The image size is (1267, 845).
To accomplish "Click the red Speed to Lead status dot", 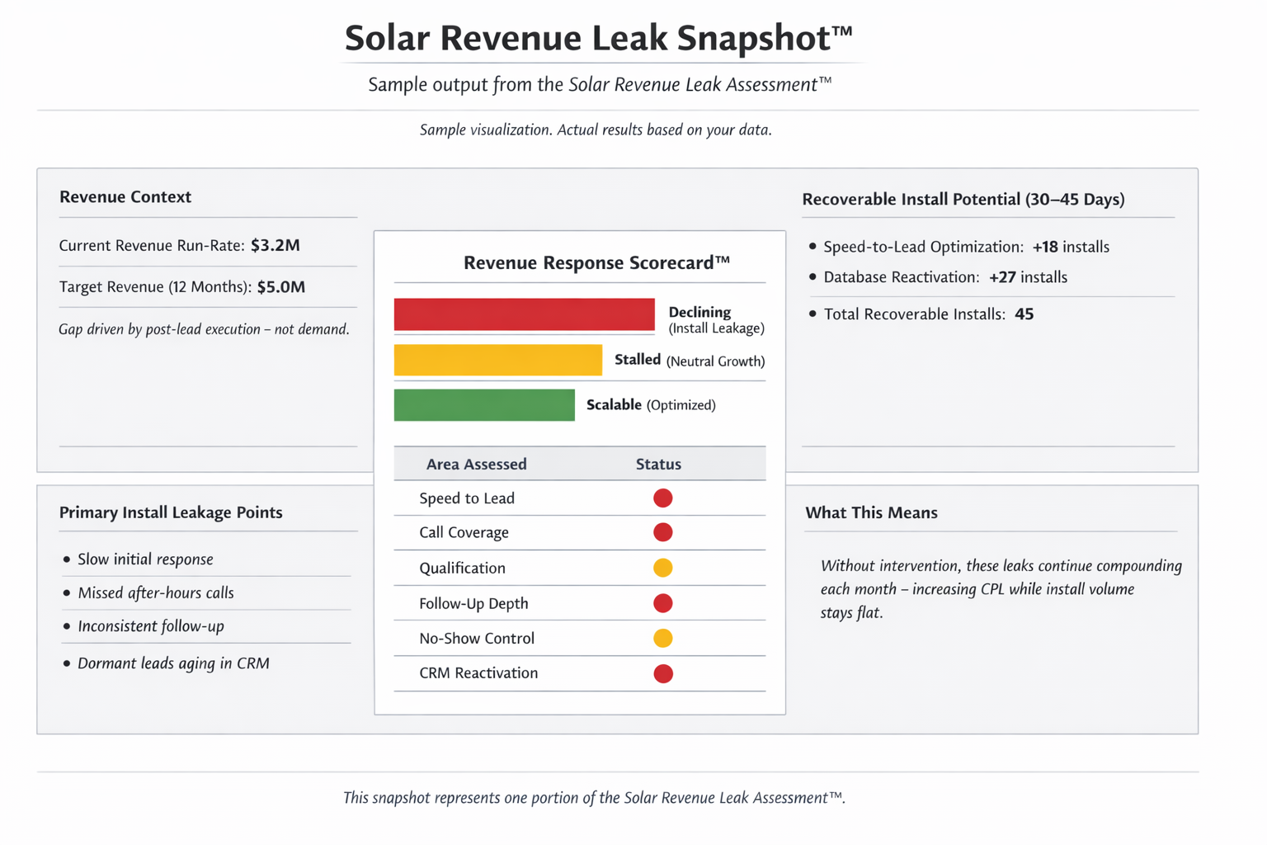I will (x=662, y=498).
